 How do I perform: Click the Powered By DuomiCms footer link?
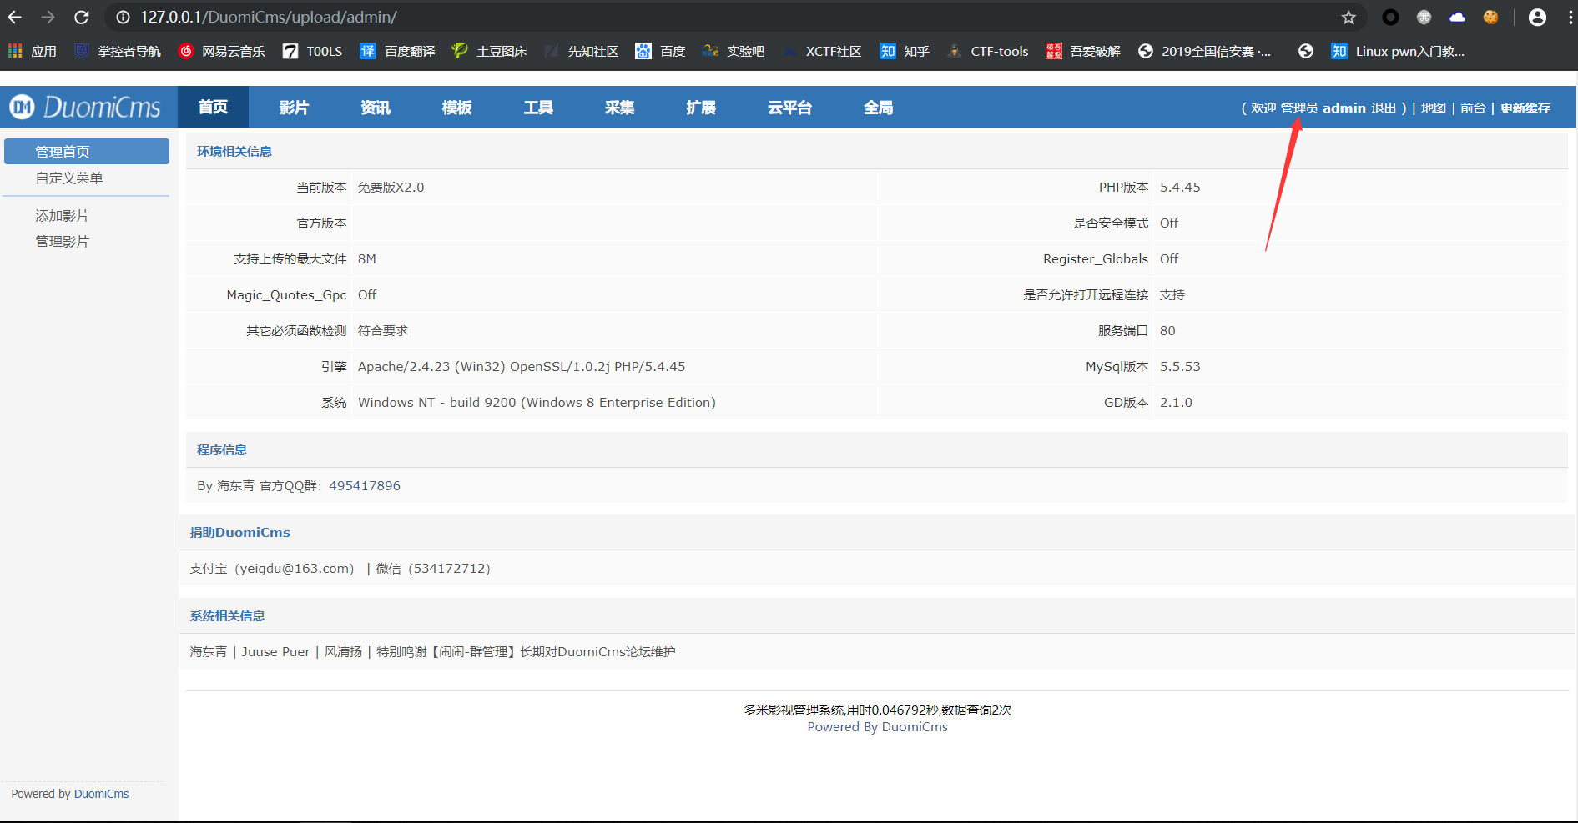[877, 727]
